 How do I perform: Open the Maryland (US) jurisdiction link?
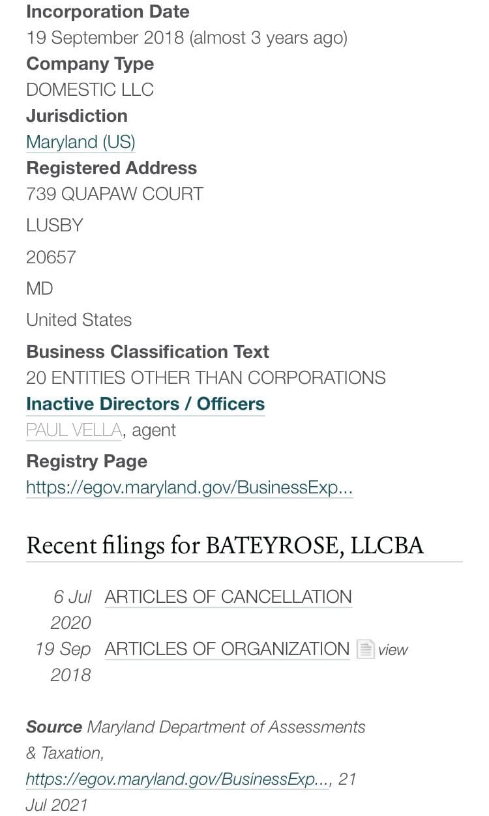pos(81,142)
